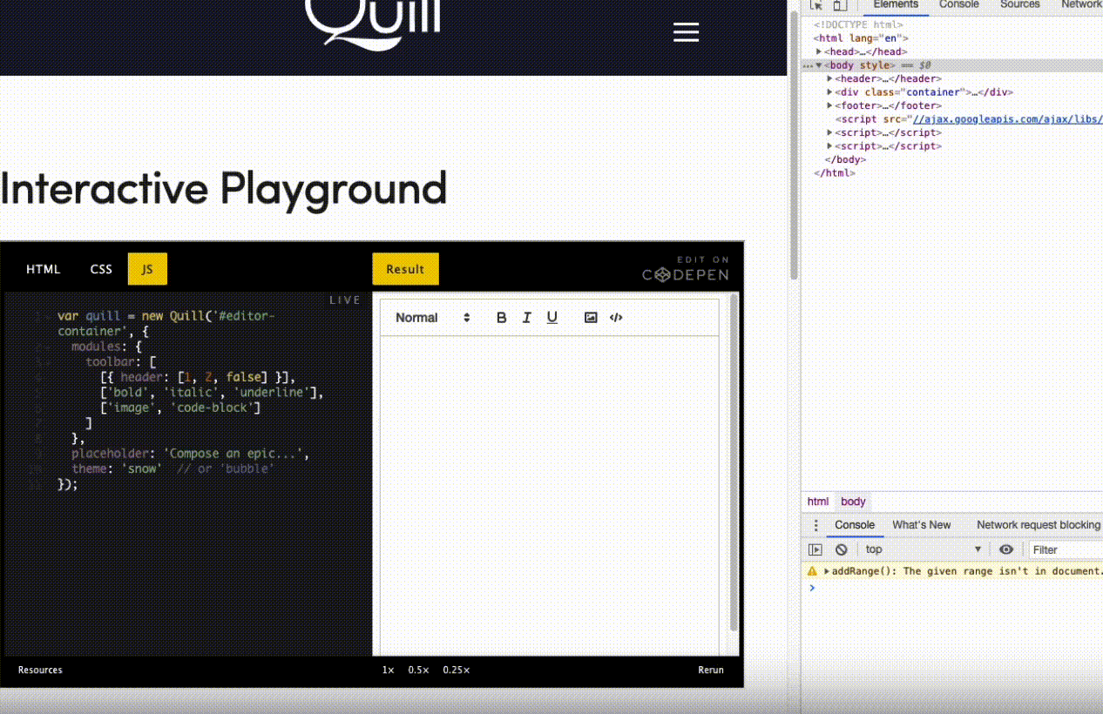The height and width of the screenshot is (714, 1103).
Task: Show the console sidebar
Action: click(x=815, y=549)
